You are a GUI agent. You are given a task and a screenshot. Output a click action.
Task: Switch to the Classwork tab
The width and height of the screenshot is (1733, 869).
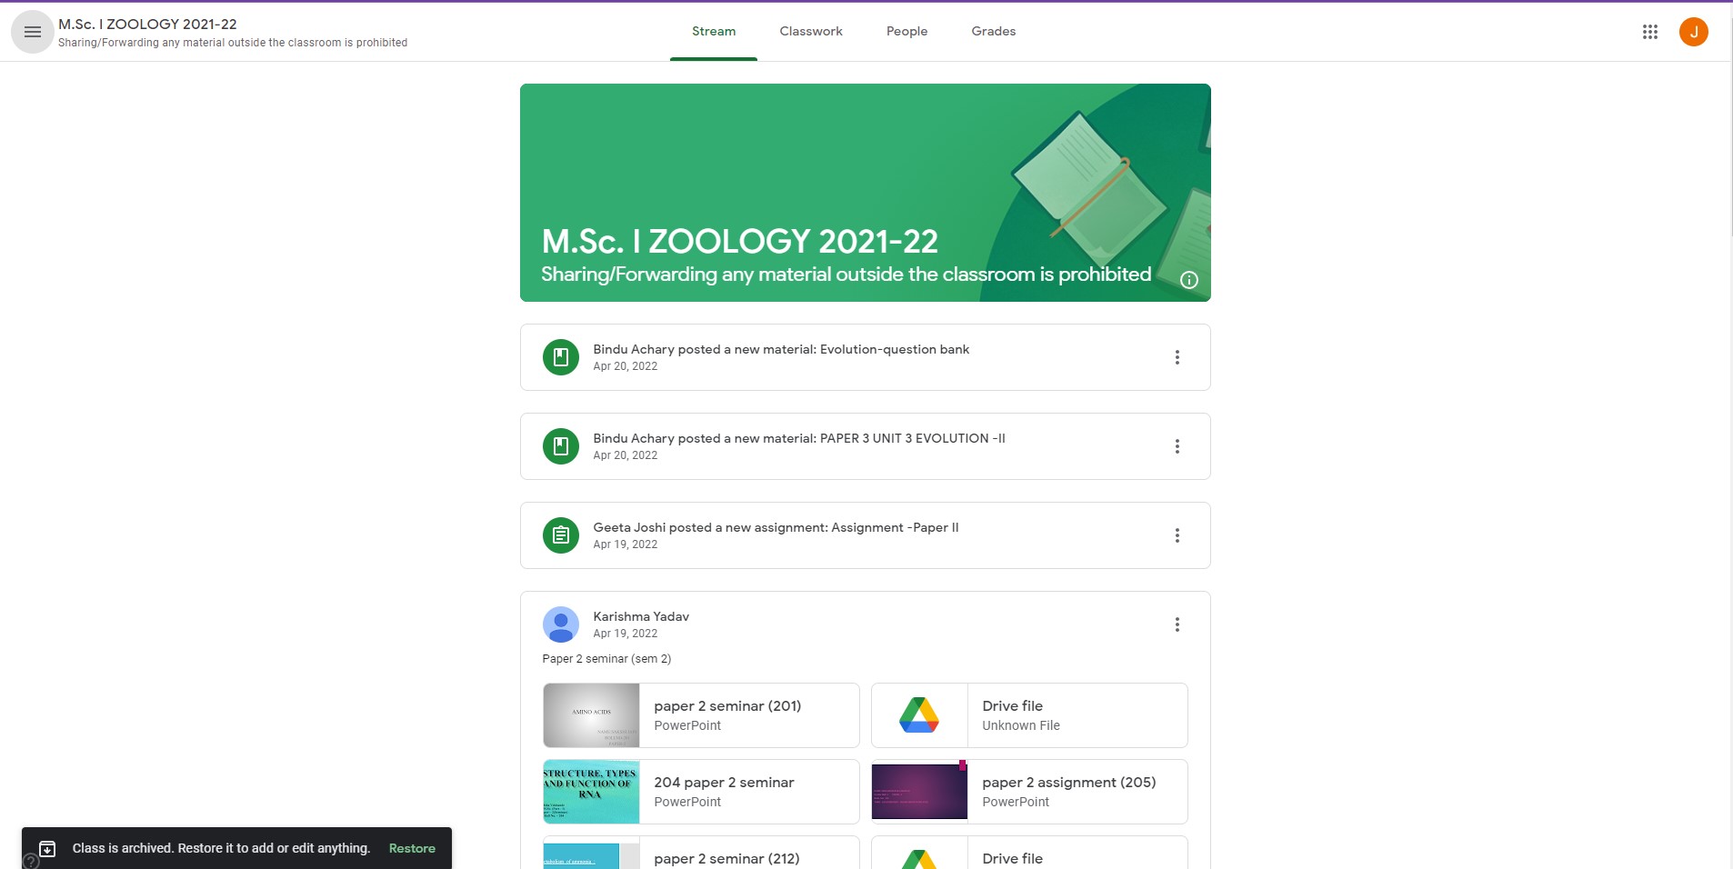coord(810,32)
